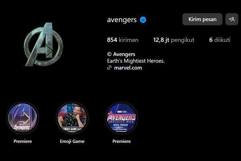This screenshot has height=161, width=241.
Task: Click the Earth's Mightiest Heroes bio text
Action: tap(136, 61)
